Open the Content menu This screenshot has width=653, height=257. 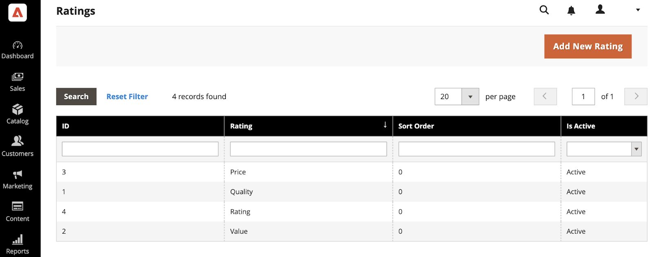click(18, 212)
